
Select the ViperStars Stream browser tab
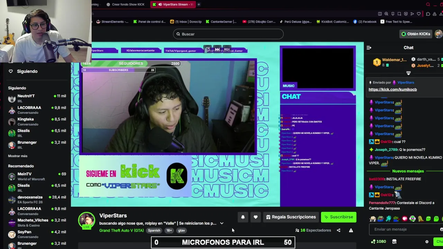pos(173,4)
